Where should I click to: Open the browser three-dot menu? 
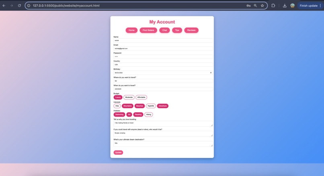pos(320,6)
